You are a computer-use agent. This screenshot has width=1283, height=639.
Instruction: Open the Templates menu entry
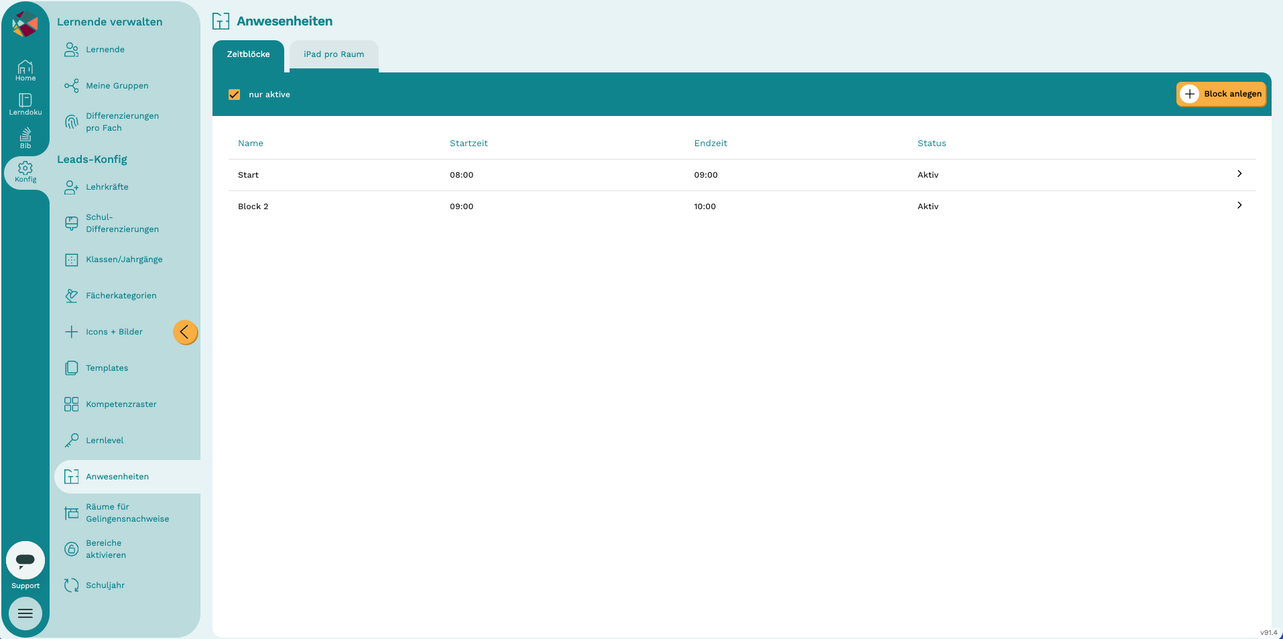[107, 368]
